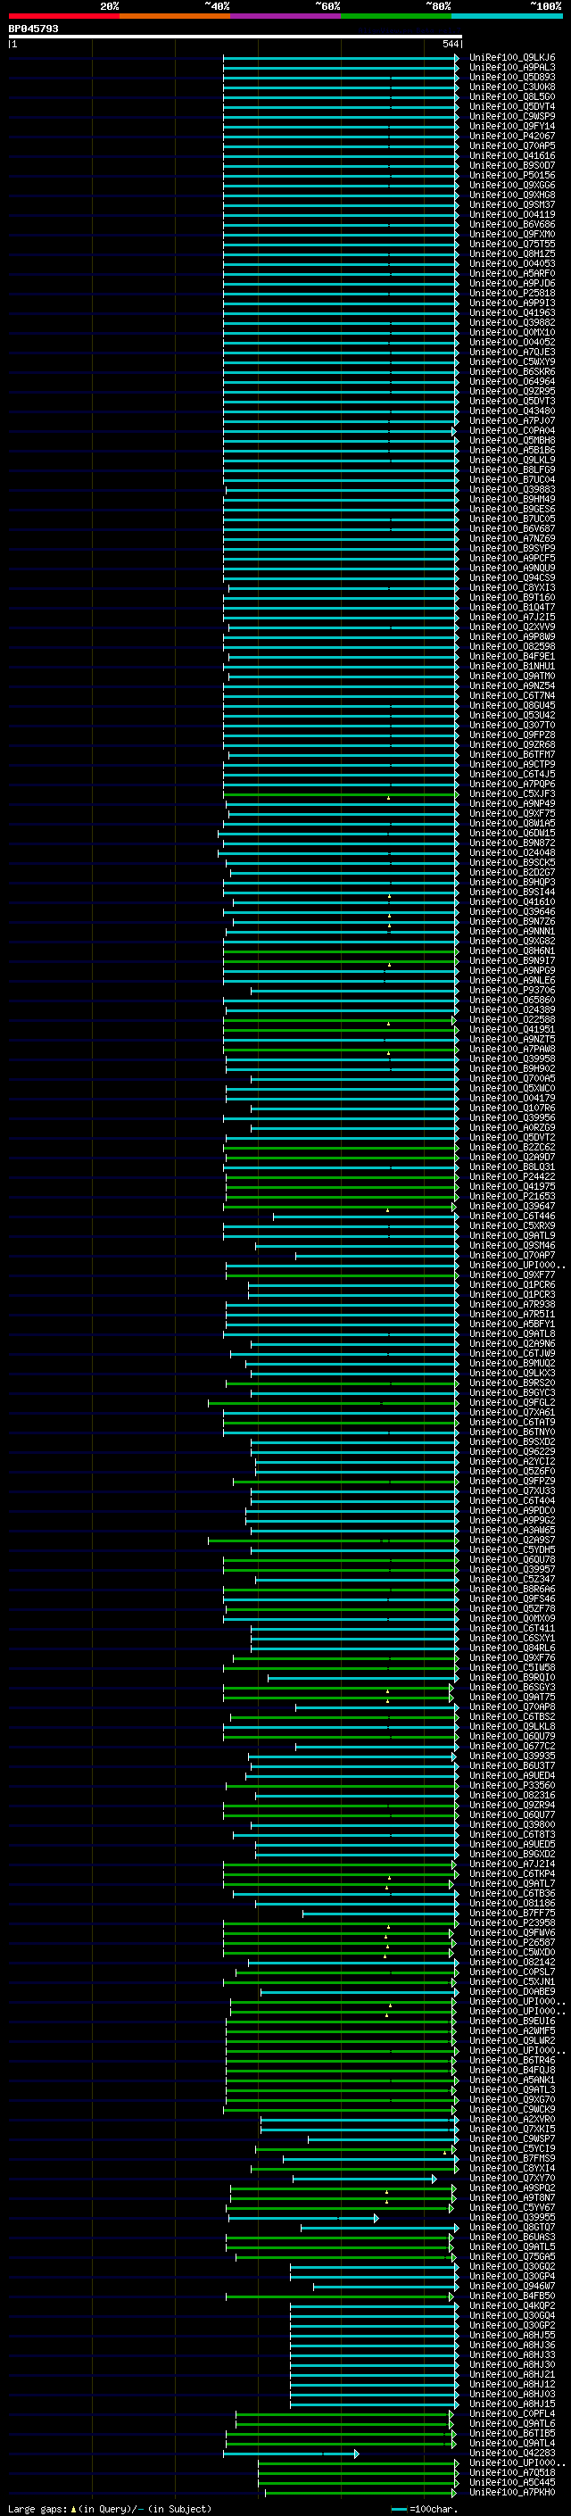Click hit label UniRef100_Q39955
The width and height of the screenshot is (571, 2516).
[x=512, y=2217]
